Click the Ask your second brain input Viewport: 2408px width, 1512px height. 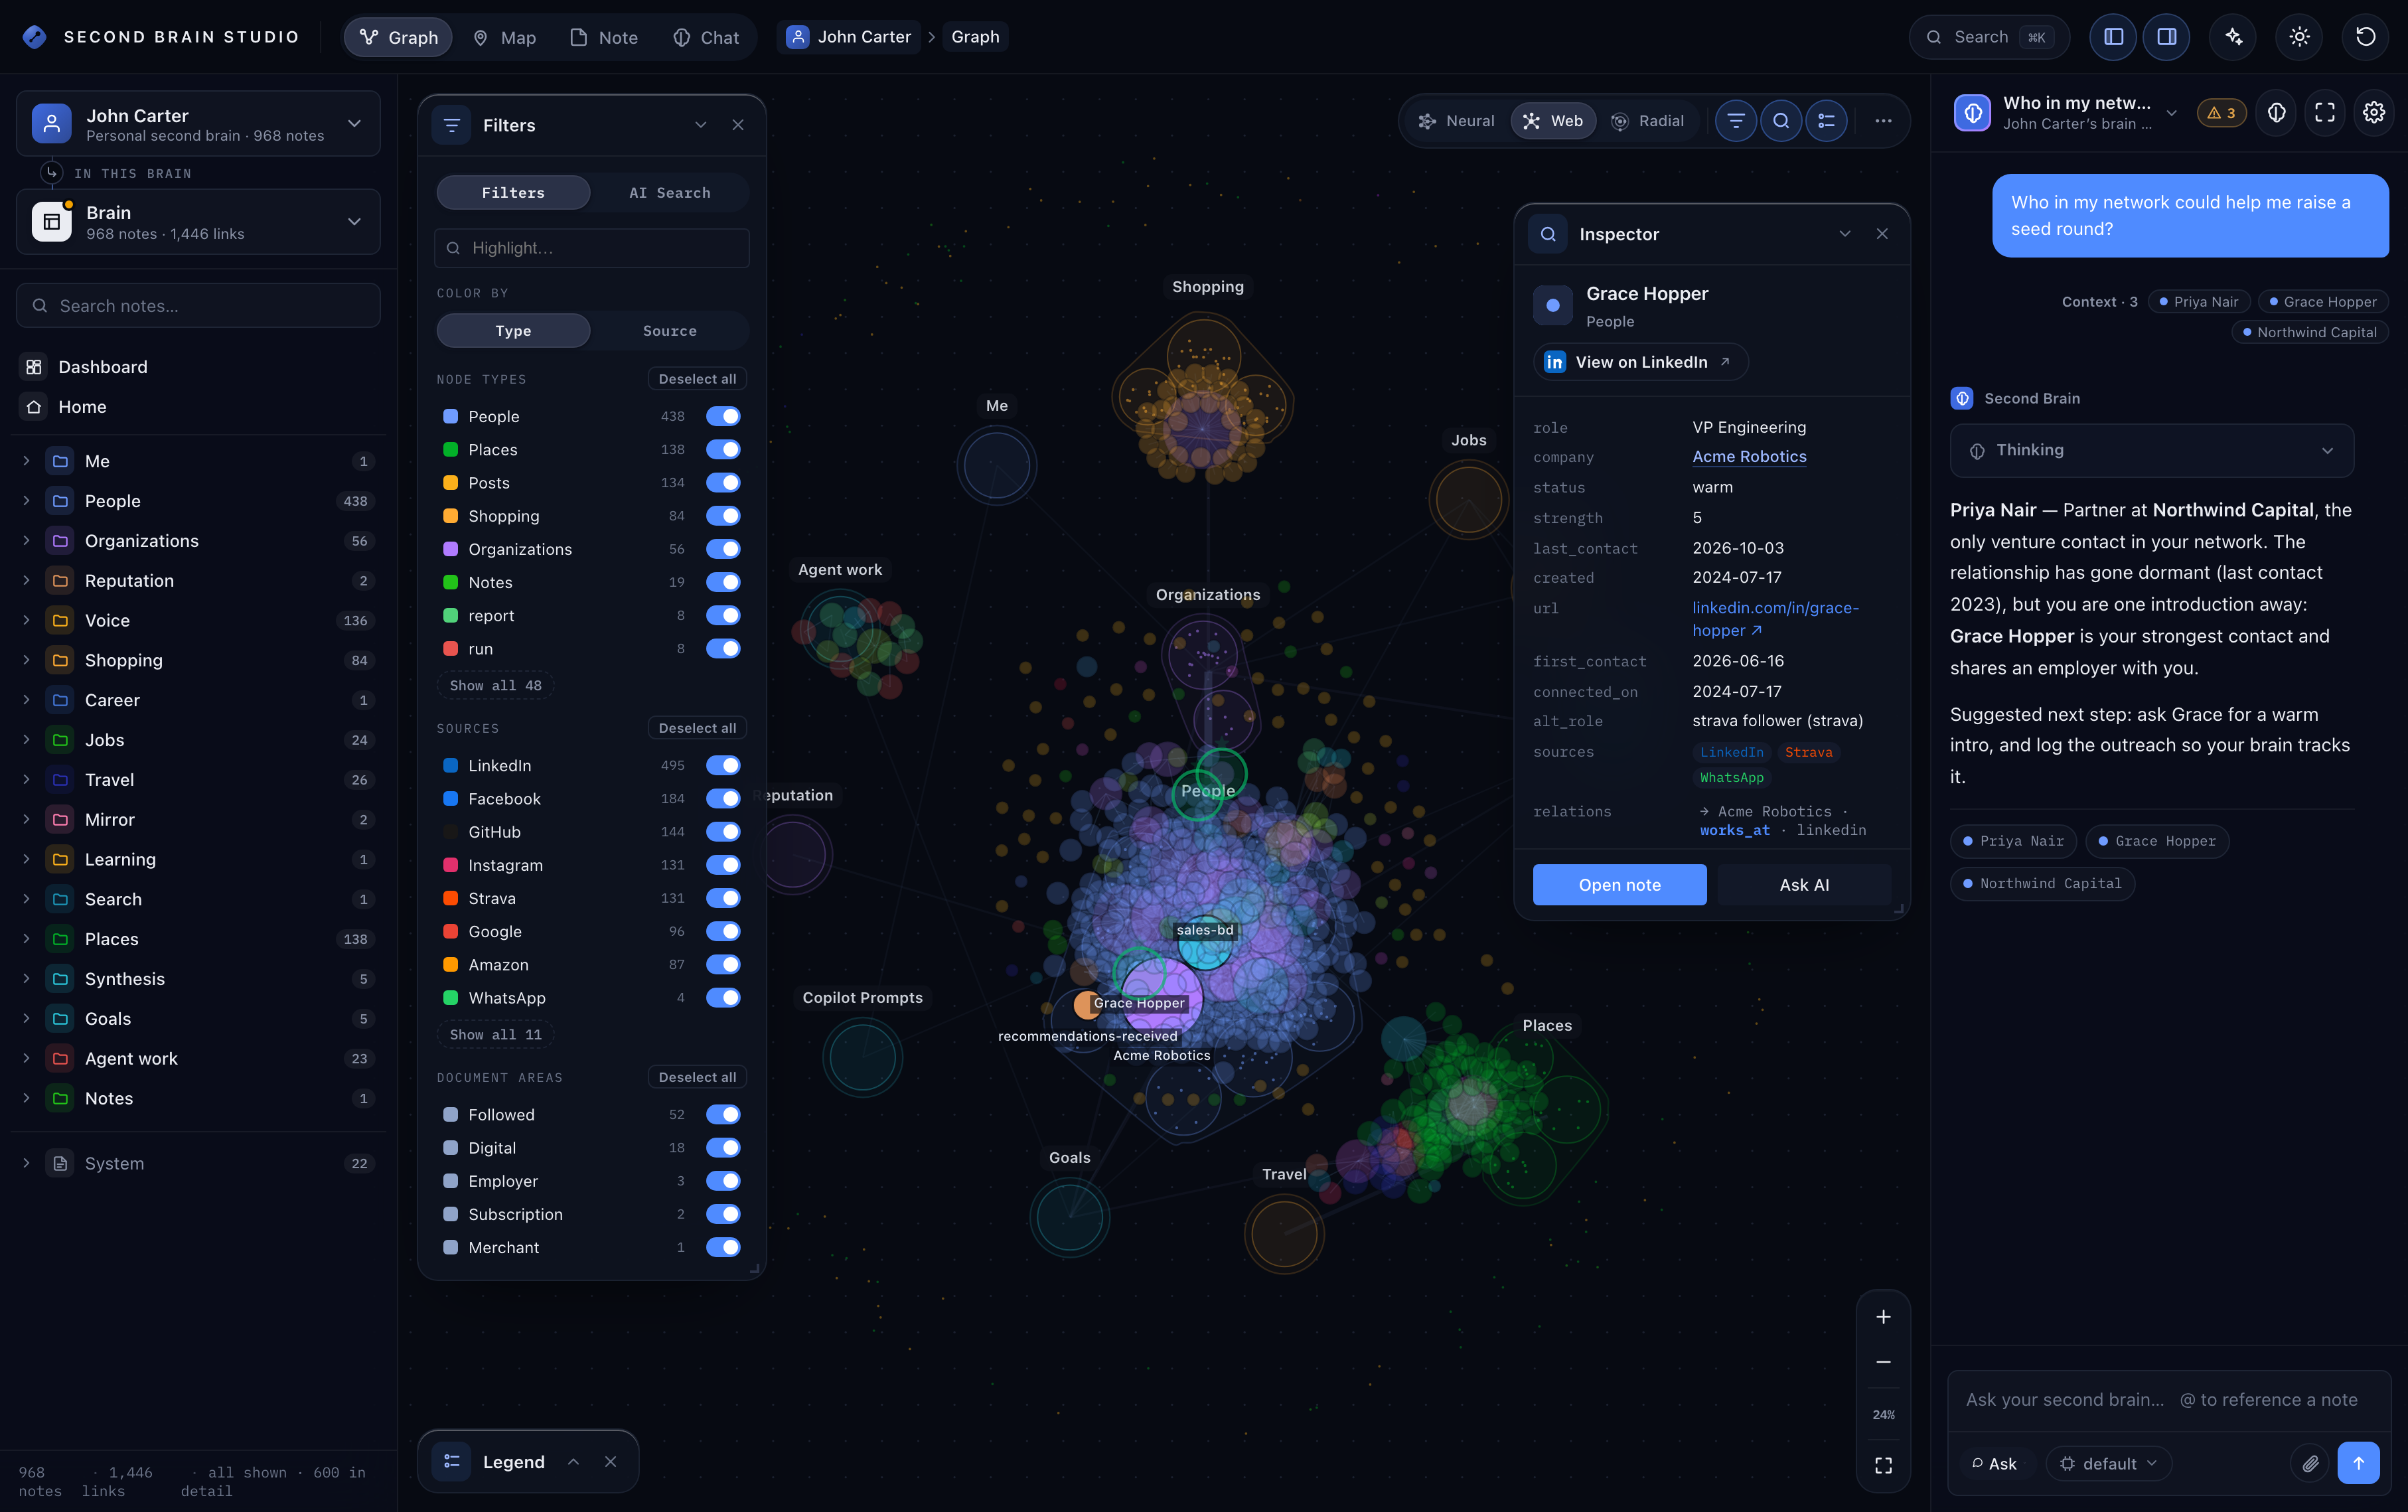[x=2168, y=1400]
